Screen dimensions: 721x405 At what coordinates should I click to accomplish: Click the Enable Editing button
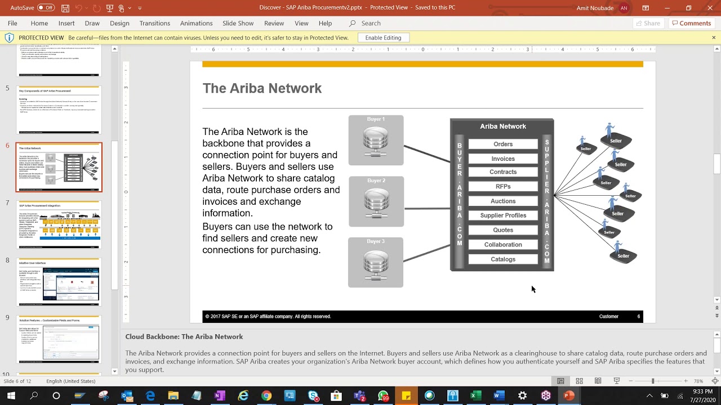tap(383, 38)
